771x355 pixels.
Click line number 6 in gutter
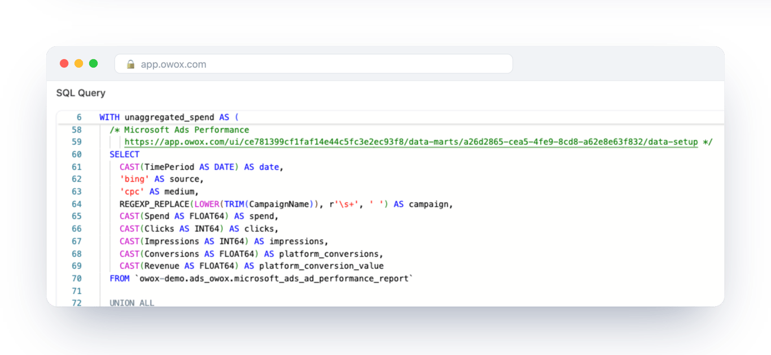(79, 117)
